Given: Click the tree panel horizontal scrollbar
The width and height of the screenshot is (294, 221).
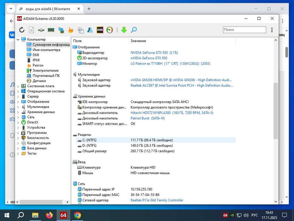Looking at the screenshot, I should (41, 202).
